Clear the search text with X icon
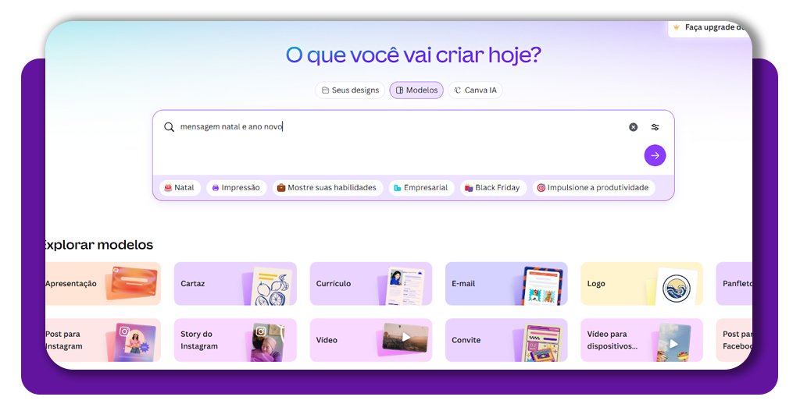This screenshot has height=418, width=800. [633, 127]
